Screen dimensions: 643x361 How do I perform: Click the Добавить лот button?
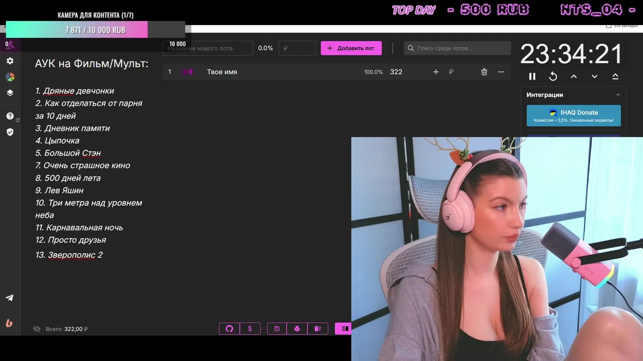(351, 48)
